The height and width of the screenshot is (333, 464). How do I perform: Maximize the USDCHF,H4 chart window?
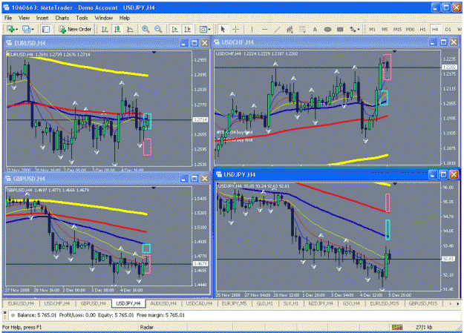pos(443,42)
